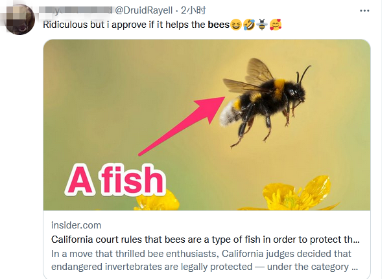Screen dimensions: 391x279
Task: Open the 2小时 tweet timestamp
Action: pos(193,10)
